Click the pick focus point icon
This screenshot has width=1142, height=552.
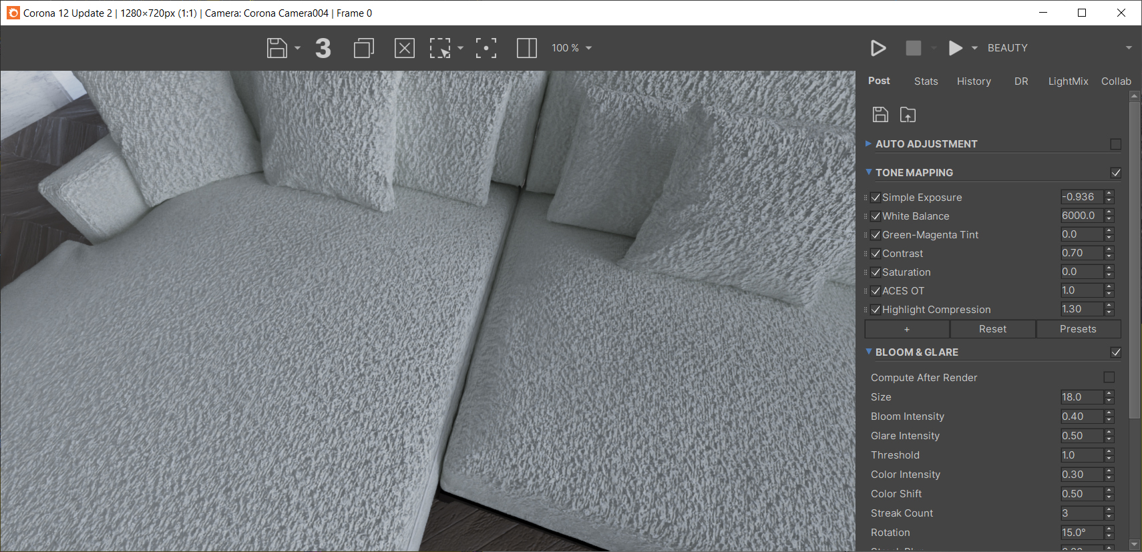486,48
